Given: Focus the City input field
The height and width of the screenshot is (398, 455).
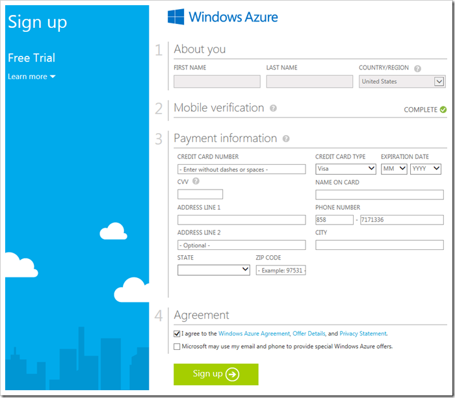Looking at the screenshot, I should [x=379, y=245].
